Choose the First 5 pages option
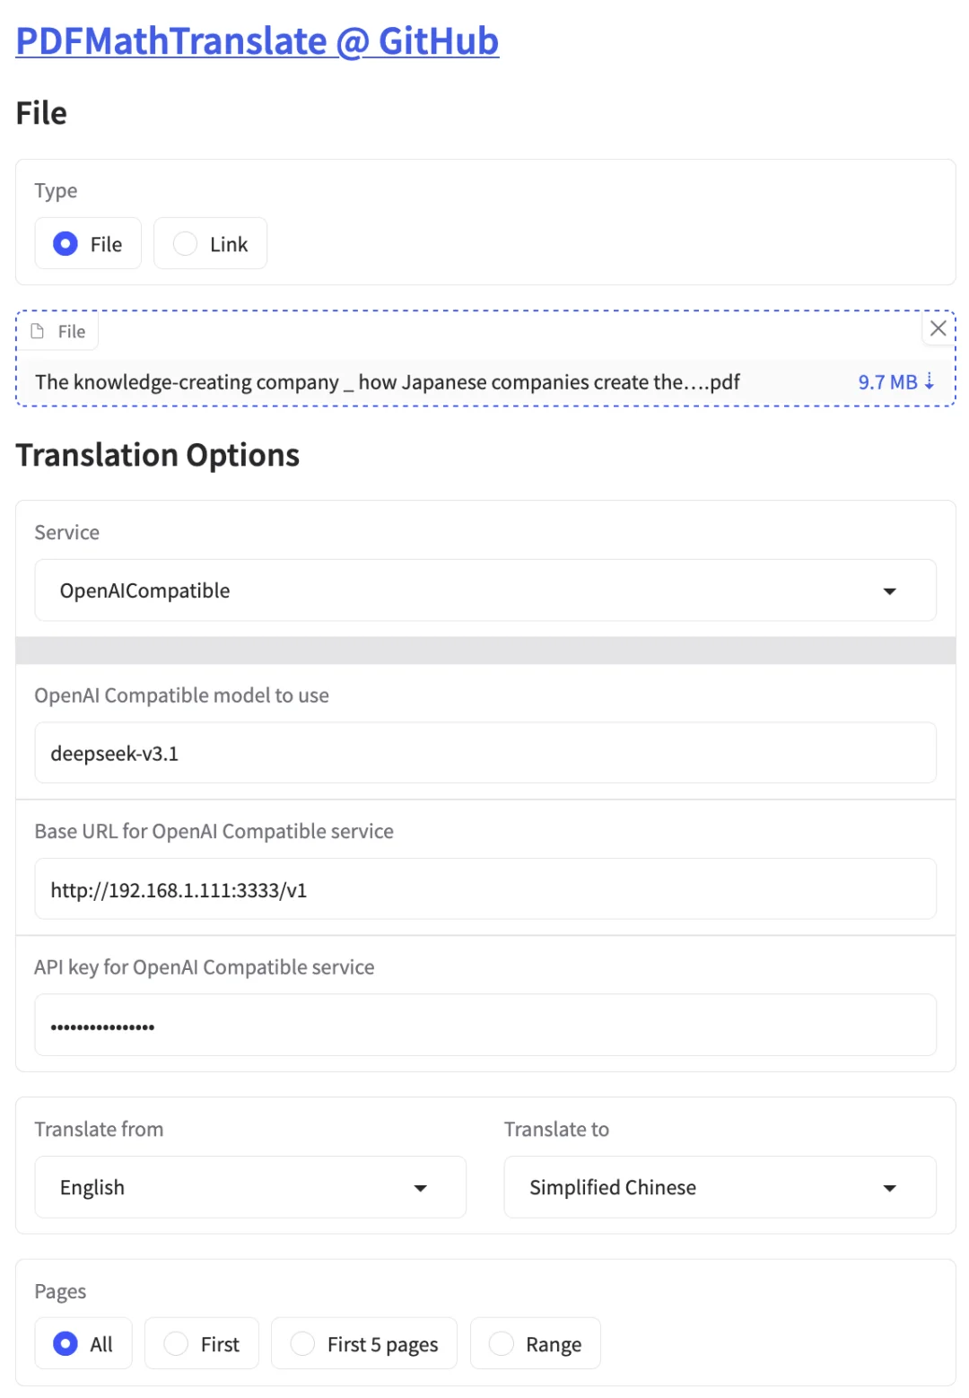This screenshot has height=1398, width=969. pyautogui.click(x=364, y=1343)
